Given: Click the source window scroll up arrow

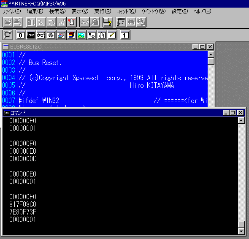Looking at the screenshot, I should pos(211,54).
